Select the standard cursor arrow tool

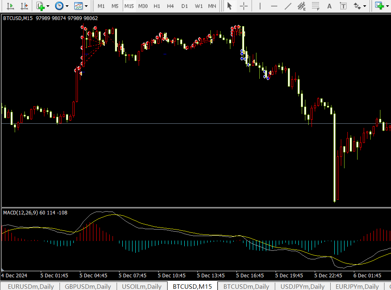point(230,6)
